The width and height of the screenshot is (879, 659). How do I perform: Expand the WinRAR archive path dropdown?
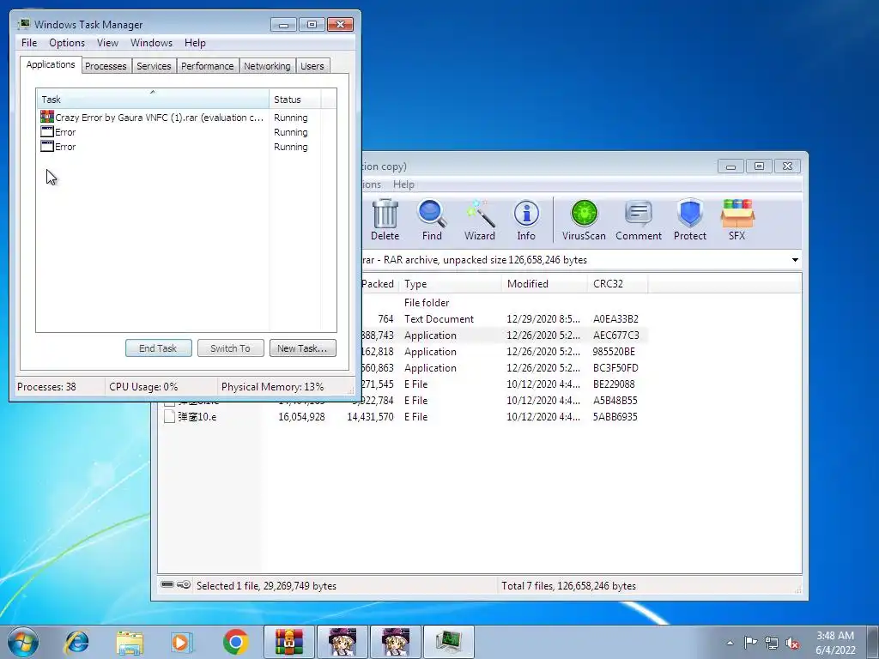pos(795,260)
